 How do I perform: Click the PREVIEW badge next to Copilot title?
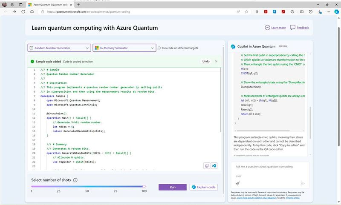pyautogui.click(x=283, y=46)
